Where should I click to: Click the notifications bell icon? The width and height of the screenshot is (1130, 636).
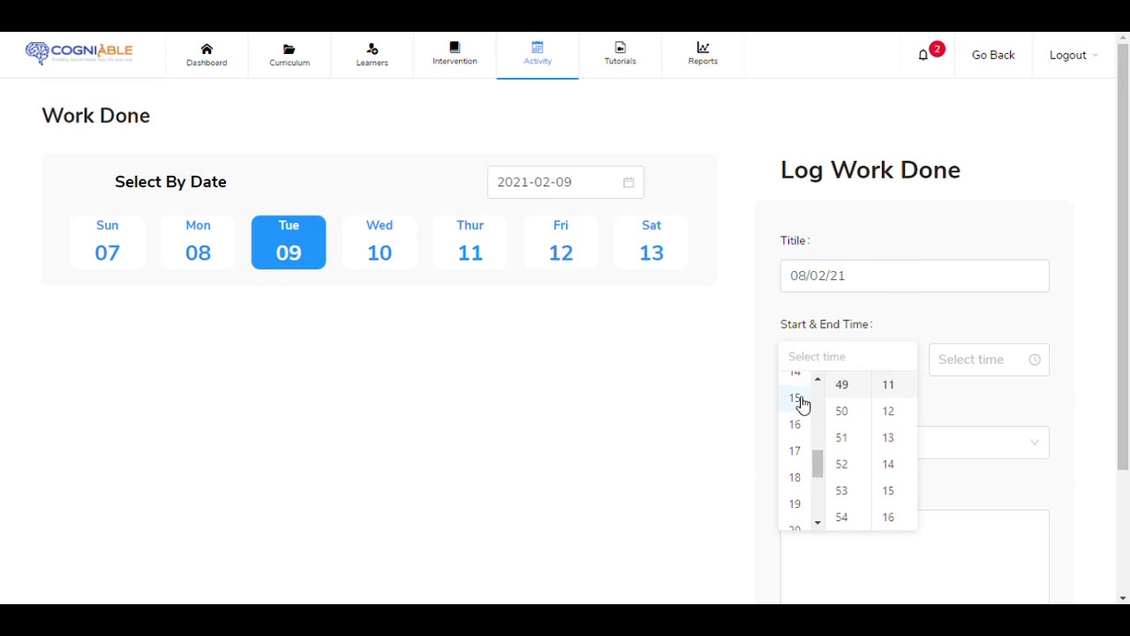point(923,55)
